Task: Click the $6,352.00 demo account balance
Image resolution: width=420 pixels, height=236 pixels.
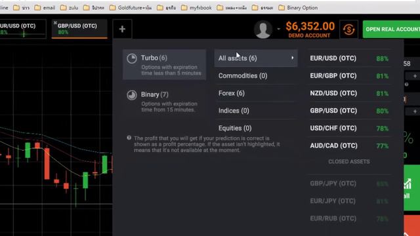Action: [310, 29]
